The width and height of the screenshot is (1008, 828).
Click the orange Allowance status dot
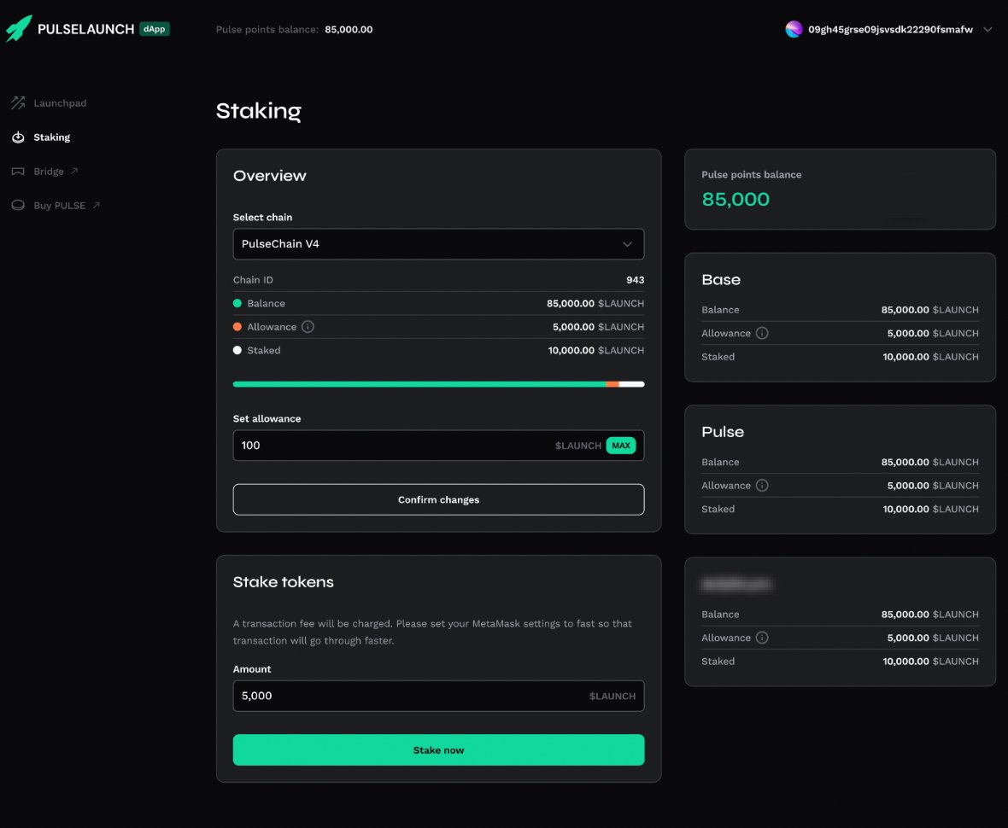[237, 326]
